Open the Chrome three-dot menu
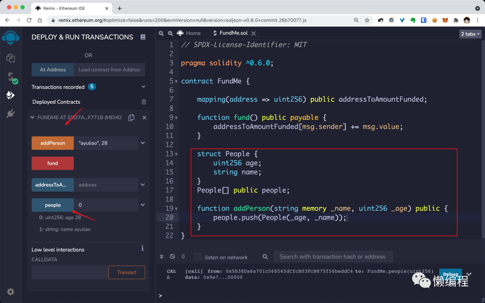Viewport: 485px width, 303px height. coord(477,20)
